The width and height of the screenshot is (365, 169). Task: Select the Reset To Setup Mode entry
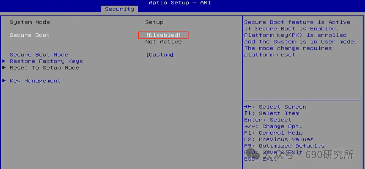point(44,68)
